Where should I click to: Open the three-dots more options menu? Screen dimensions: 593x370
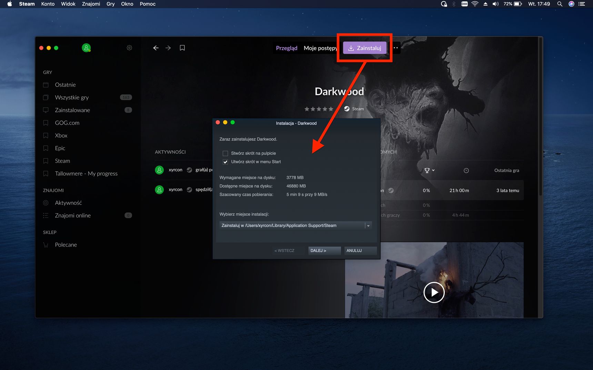[x=396, y=48]
